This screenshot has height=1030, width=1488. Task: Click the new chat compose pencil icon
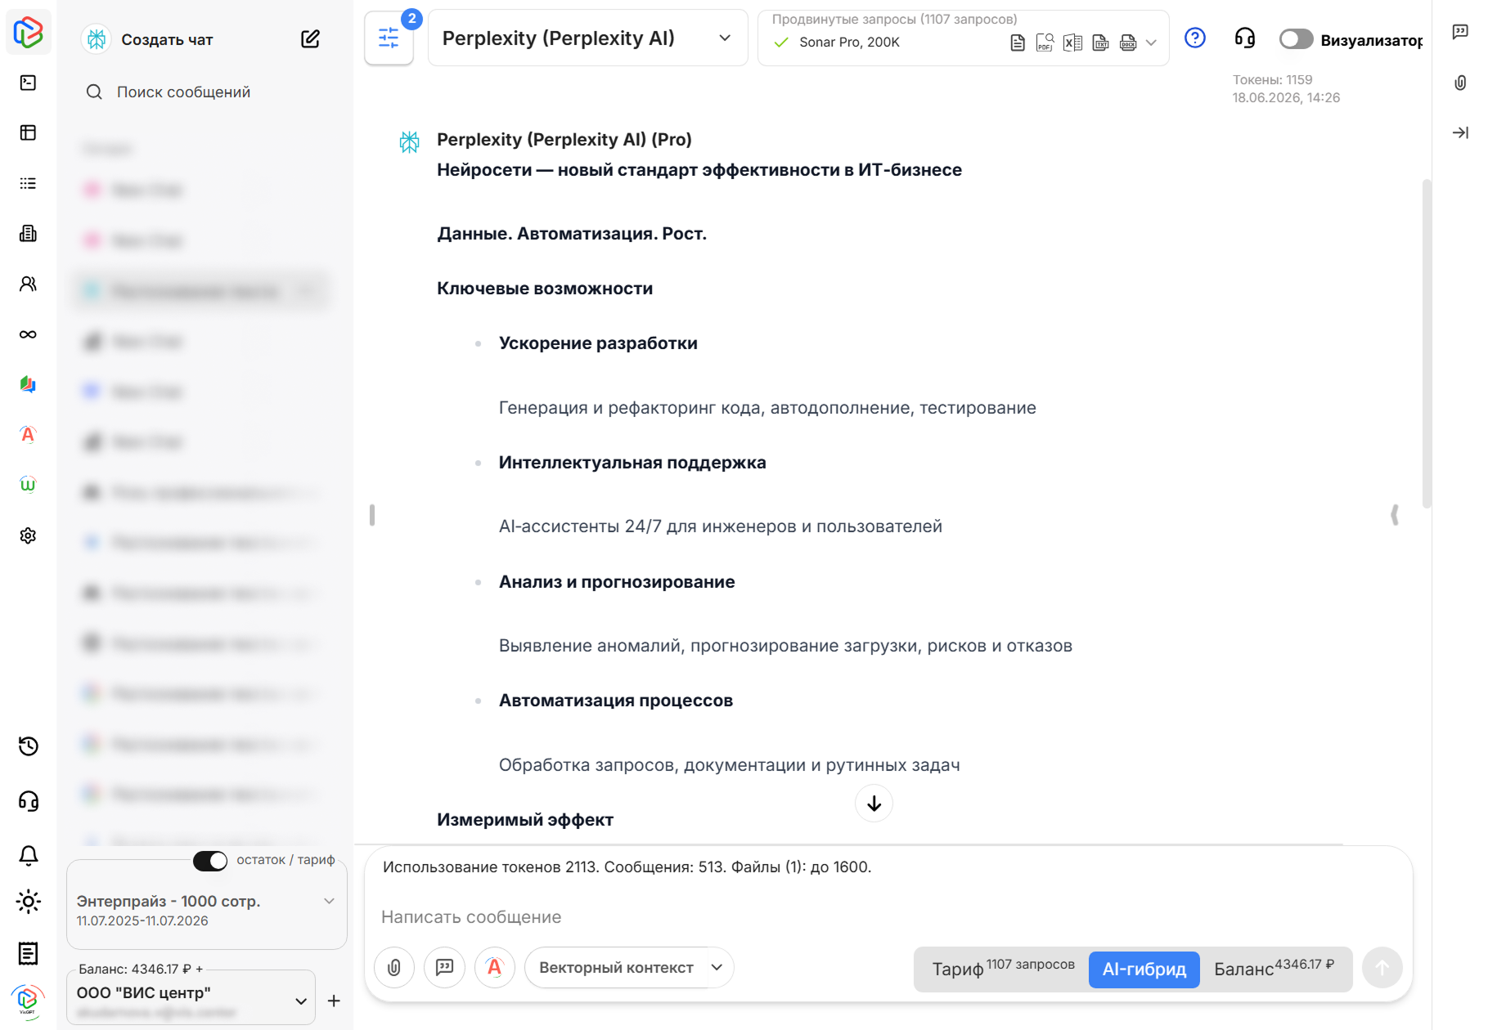click(x=310, y=39)
